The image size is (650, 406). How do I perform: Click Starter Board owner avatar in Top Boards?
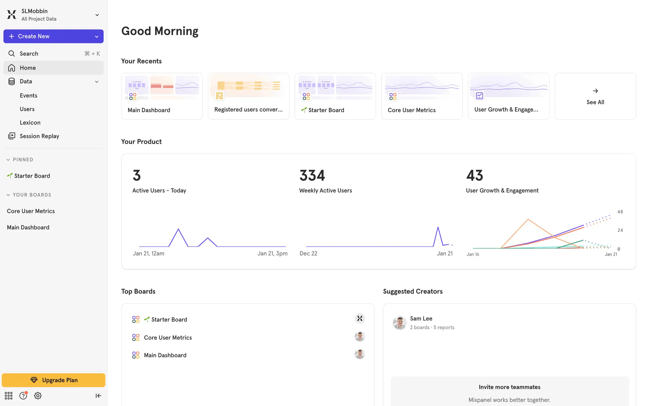click(360, 318)
